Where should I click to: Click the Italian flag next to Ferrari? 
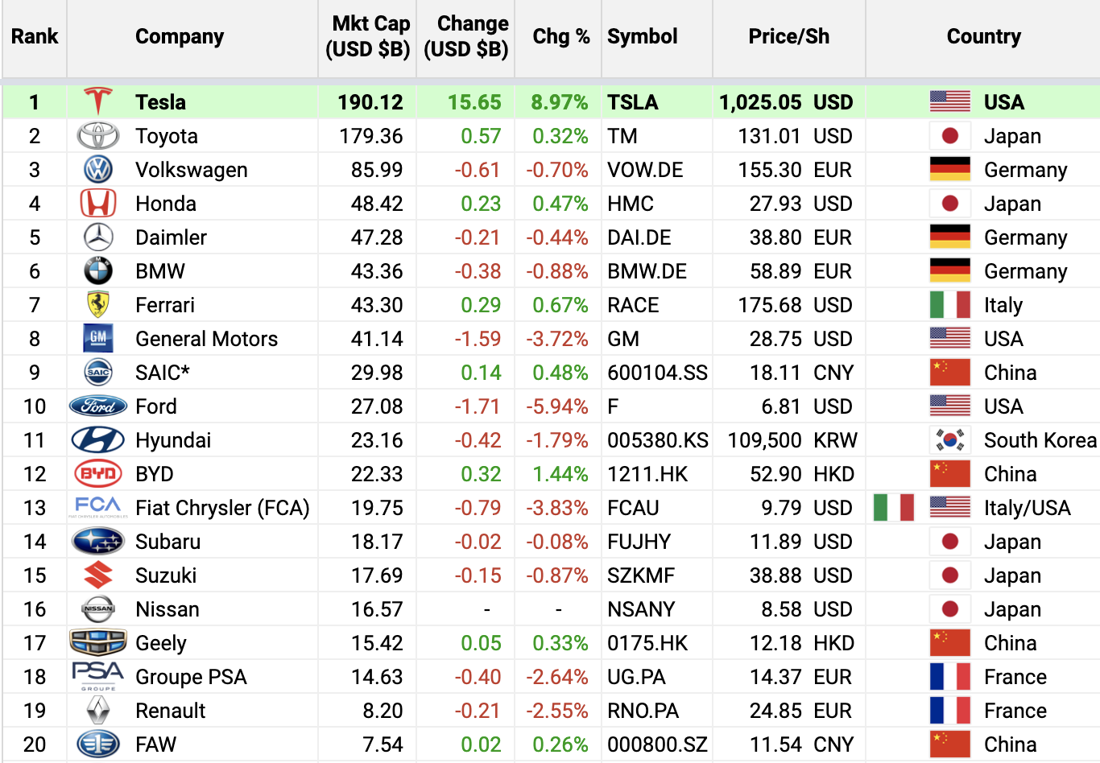click(x=950, y=305)
